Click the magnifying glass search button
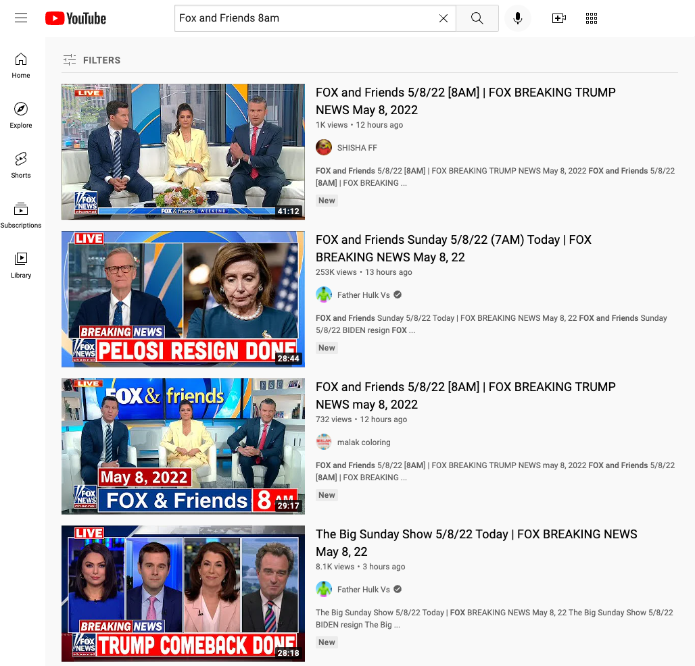695x666 pixels. tap(477, 18)
